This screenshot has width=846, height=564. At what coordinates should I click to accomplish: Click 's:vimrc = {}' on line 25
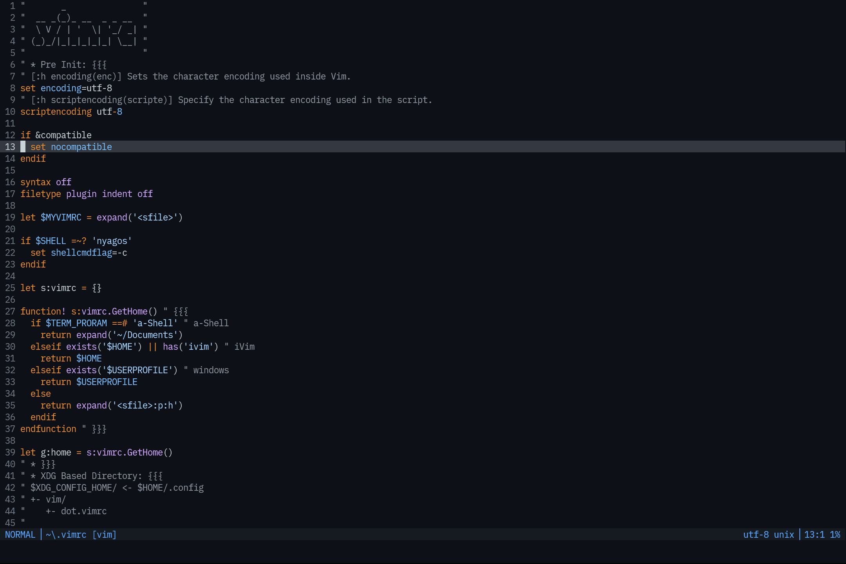click(x=71, y=288)
